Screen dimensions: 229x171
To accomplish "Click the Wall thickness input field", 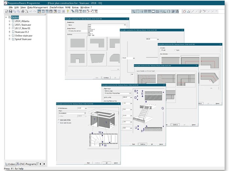I will [x=81, y=108].
